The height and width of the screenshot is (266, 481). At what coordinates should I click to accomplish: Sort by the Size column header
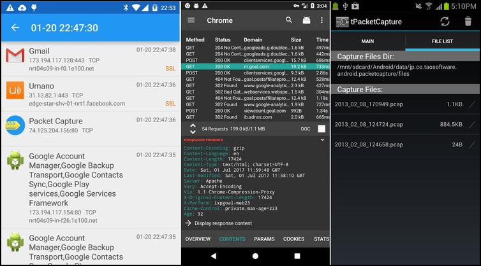click(296, 40)
